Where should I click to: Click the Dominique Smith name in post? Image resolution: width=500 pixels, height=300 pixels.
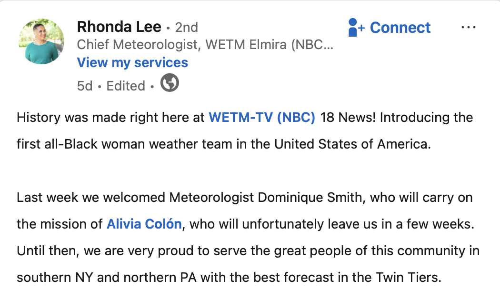point(310,197)
